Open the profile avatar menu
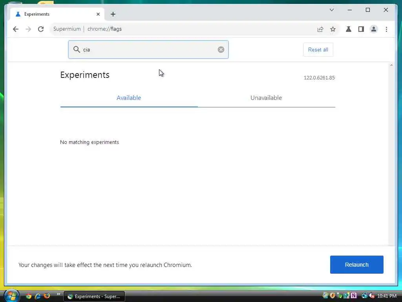Screen dimensions: 402x302 click(x=374, y=29)
